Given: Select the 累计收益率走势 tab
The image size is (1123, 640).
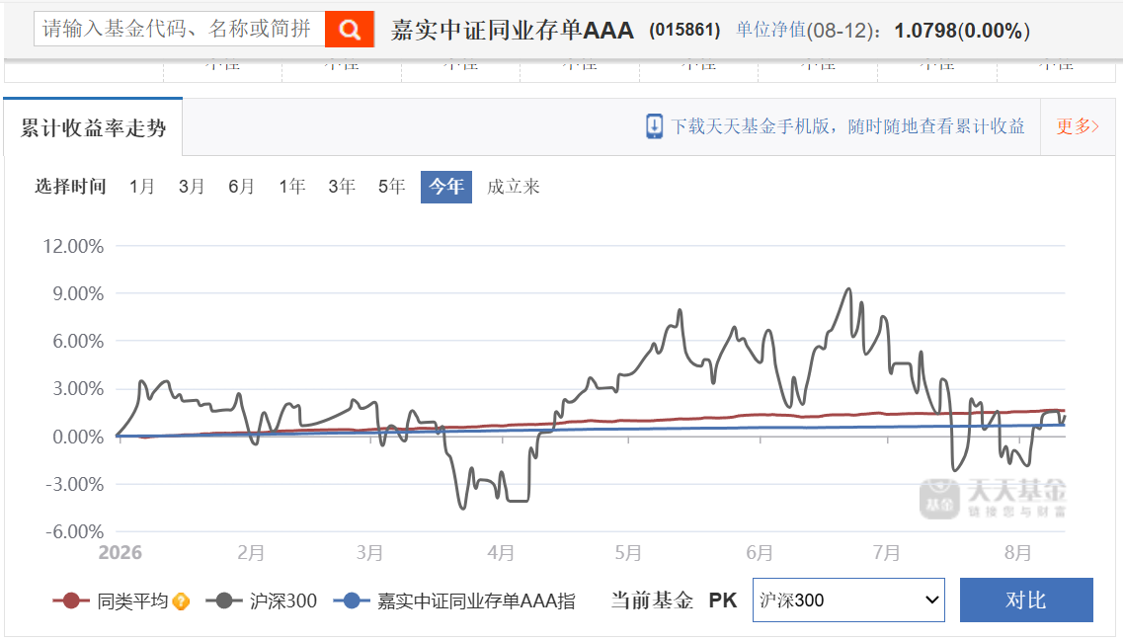Looking at the screenshot, I should [x=93, y=127].
